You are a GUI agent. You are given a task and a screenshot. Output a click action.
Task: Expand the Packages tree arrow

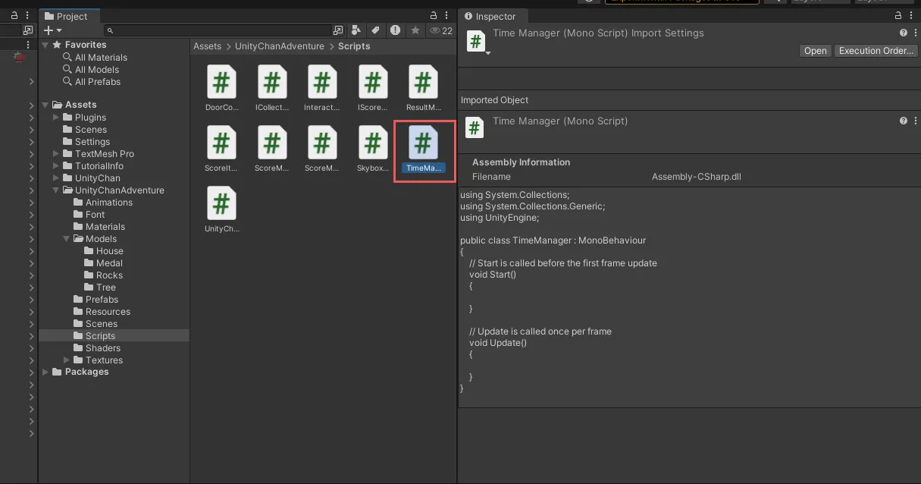click(45, 372)
